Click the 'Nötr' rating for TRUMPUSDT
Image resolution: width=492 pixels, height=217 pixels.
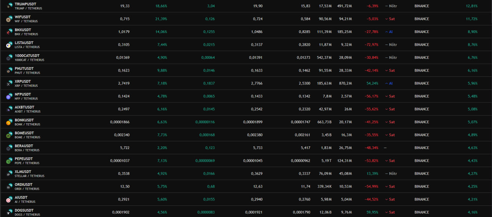coord(392,6)
